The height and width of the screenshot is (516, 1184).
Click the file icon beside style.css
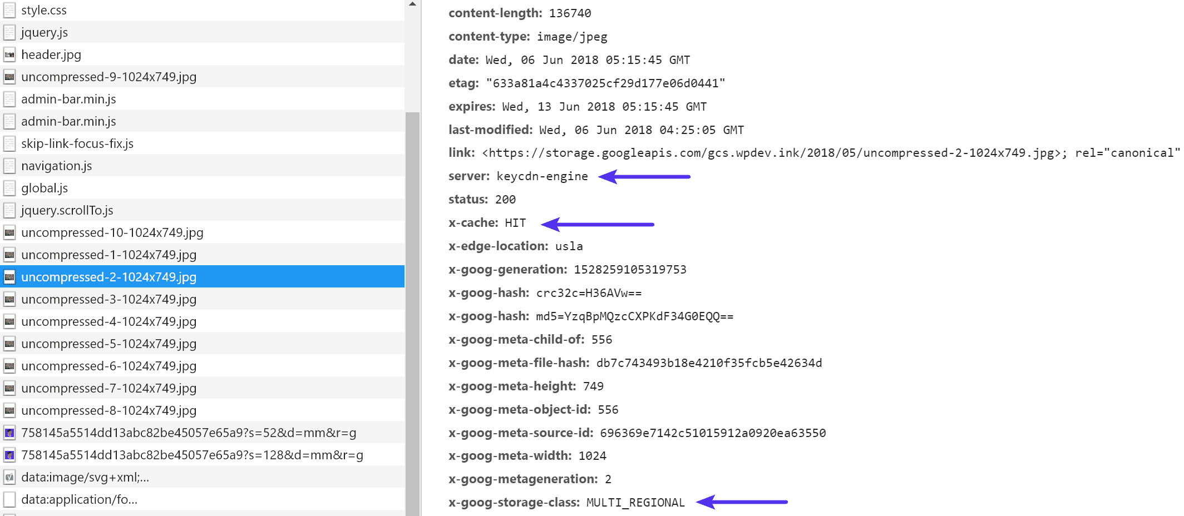tap(9, 10)
